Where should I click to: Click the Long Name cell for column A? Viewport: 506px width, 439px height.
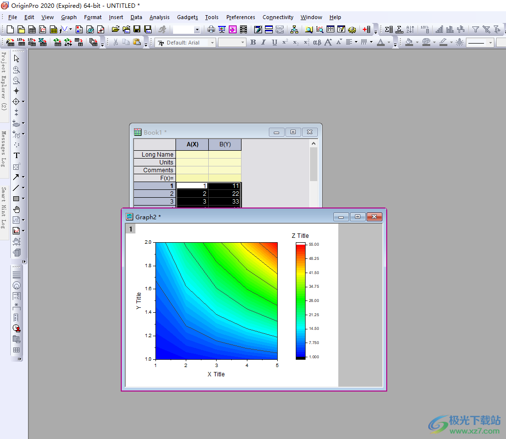click(x=192, y=155)
